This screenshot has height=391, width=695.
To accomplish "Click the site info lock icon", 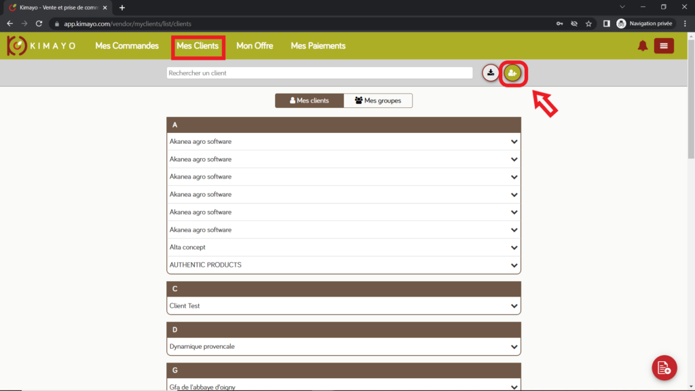I will coord(57,24).
